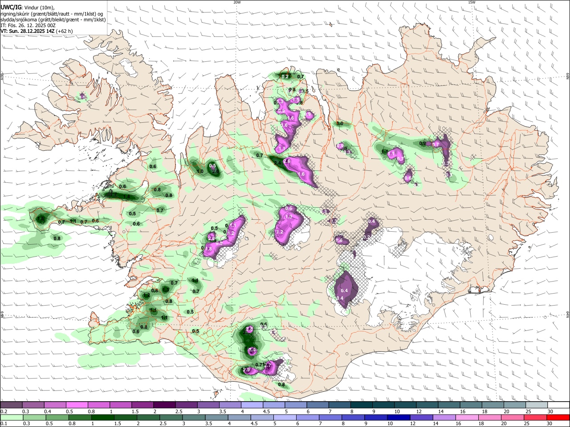
Task: Click the '2.4' precipitation value on the map
Action: [277, 163]
